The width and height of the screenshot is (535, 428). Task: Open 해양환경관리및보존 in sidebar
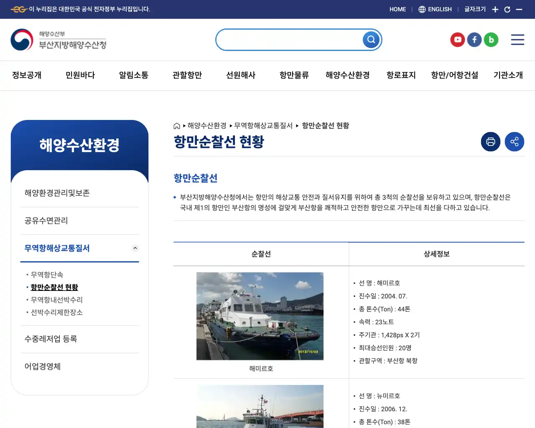(x=79, y=193)
